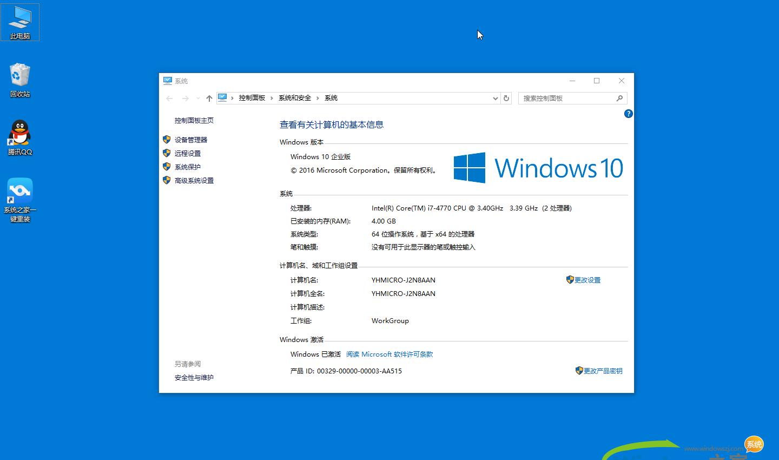Click the blue help question mark icon

[x=628, y=114]
